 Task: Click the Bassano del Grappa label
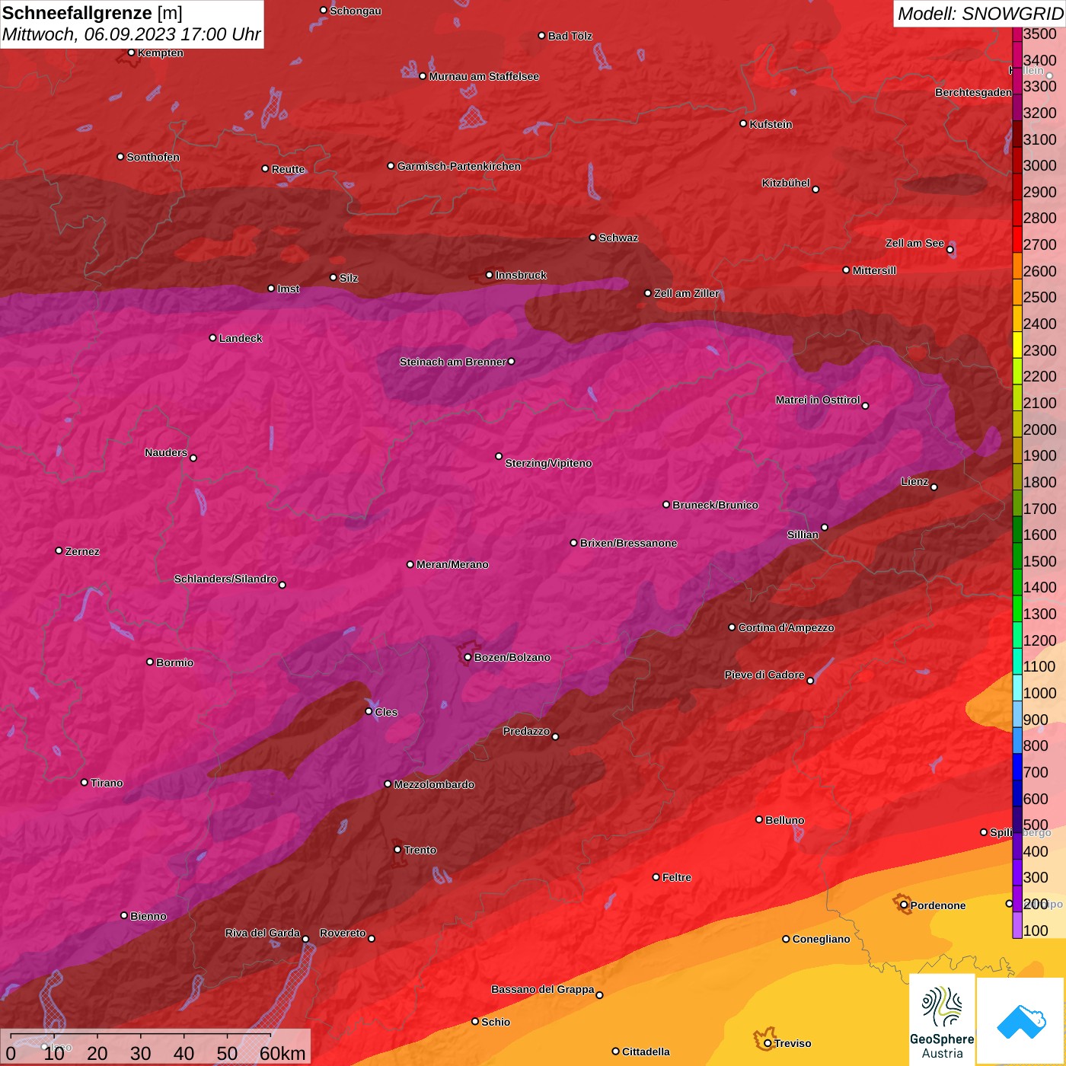point(542,989)
